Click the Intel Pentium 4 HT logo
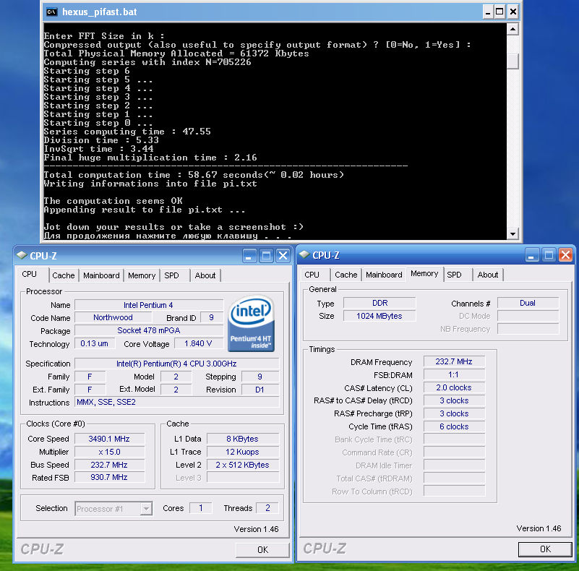This screenshot has height=571, width=579. (x=251, y=324)
